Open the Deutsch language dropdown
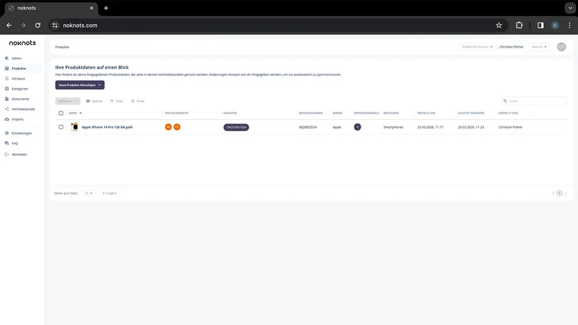578x325 pixels. click(539, 47)
